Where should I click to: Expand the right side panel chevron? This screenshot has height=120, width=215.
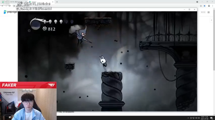tap(211, 20)
